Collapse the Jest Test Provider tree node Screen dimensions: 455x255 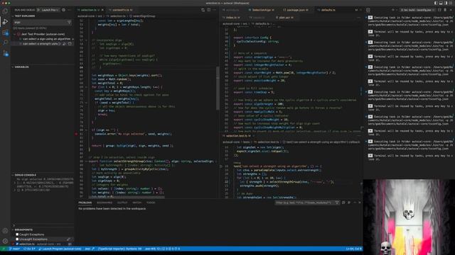pyautogui.click(x=15, y=34)
